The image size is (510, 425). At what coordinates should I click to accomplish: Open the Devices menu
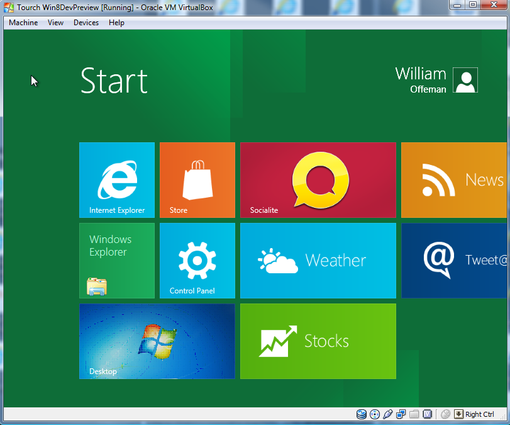tap(86, 23)
